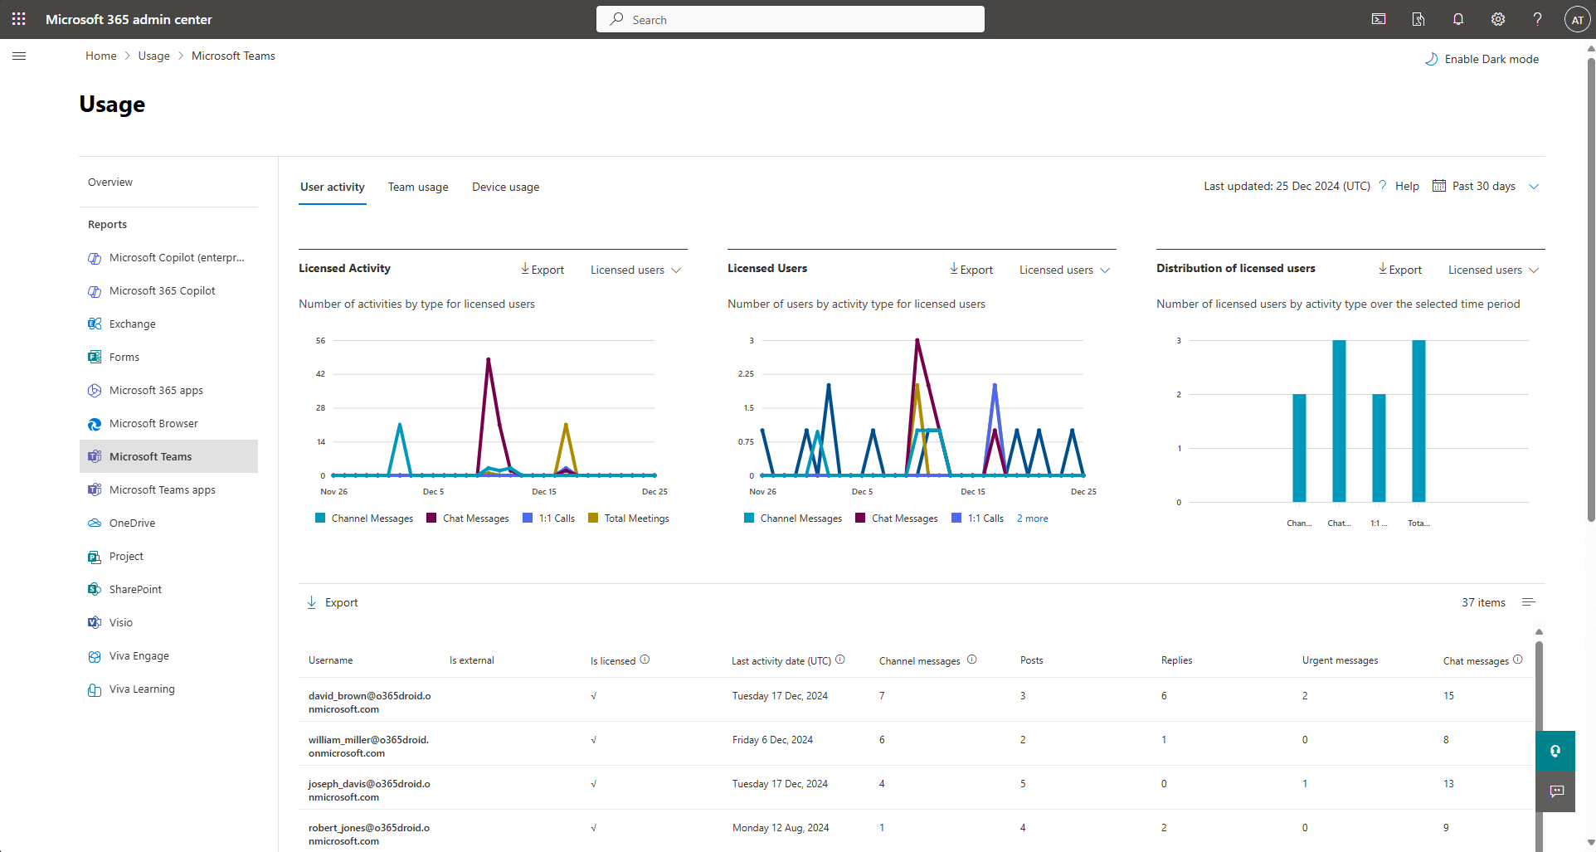Open the Past 30 days date range selector

click(1485, 186)
